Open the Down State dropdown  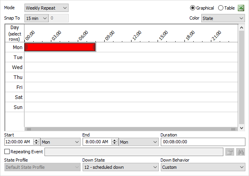tap(120, 167)
